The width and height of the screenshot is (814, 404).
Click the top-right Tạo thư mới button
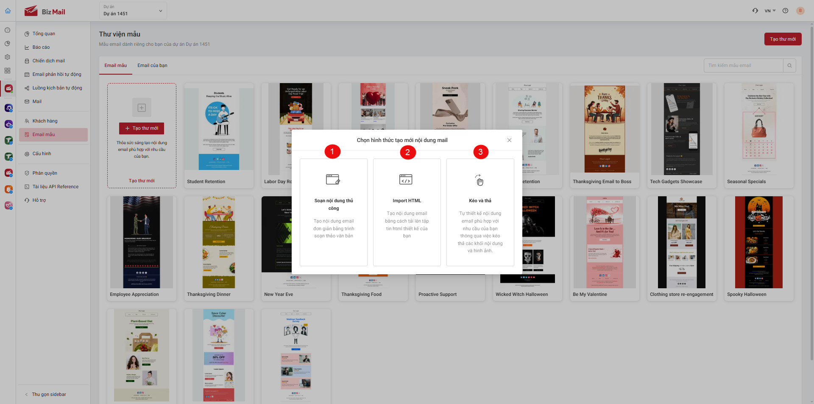783,39
